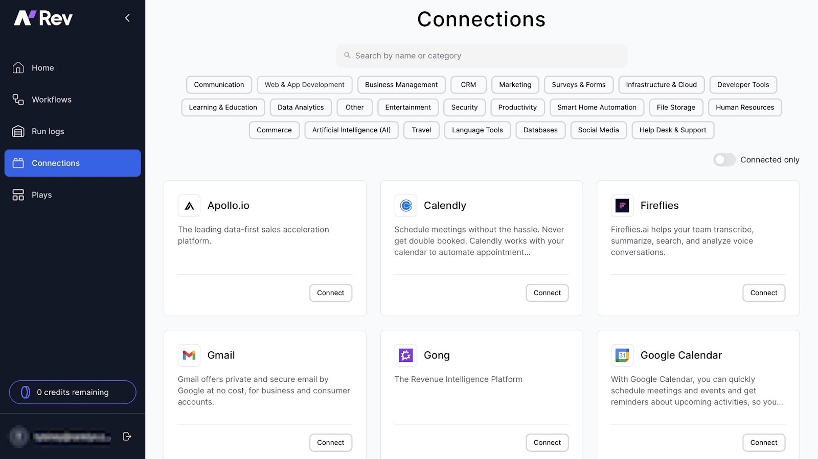
Task: Filter by Travel category
Action: point(421,130)
